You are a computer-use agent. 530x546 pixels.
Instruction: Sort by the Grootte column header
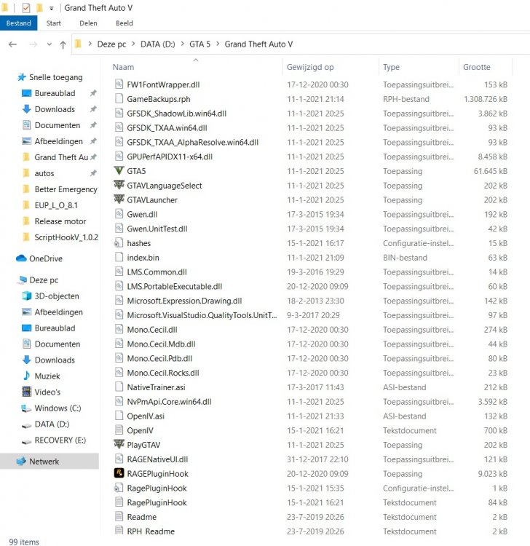(x=476, y=67)
